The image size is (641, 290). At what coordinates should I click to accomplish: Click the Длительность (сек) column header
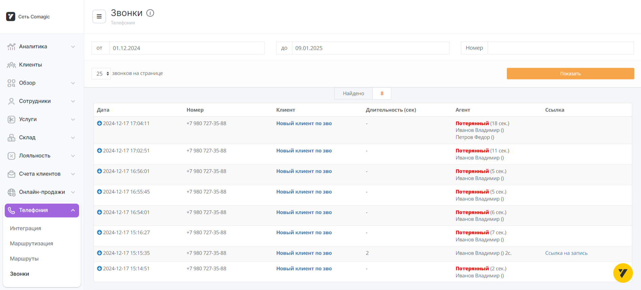[391, 110]
